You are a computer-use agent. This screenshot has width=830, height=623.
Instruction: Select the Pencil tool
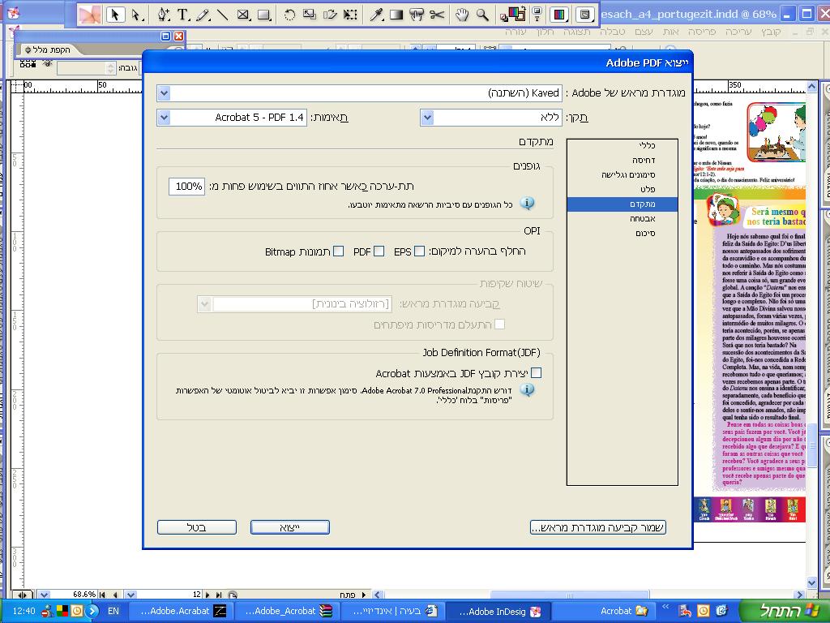click(x=203, y=15)
